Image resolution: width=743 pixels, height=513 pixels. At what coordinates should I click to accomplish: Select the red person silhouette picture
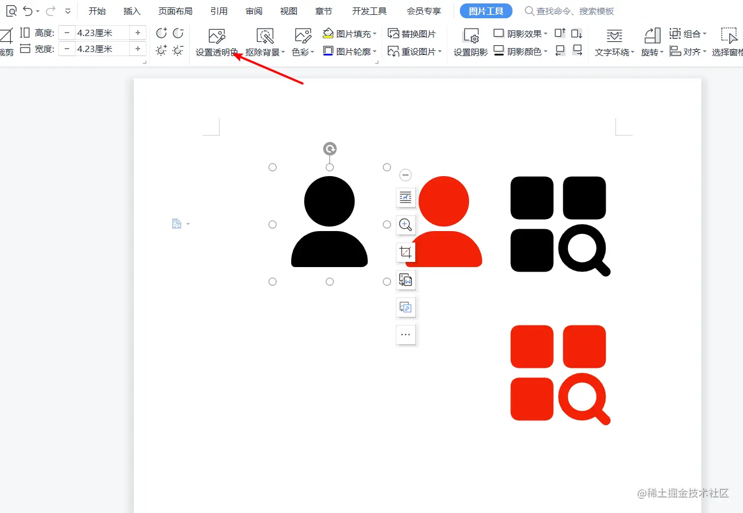coord(444,222)
